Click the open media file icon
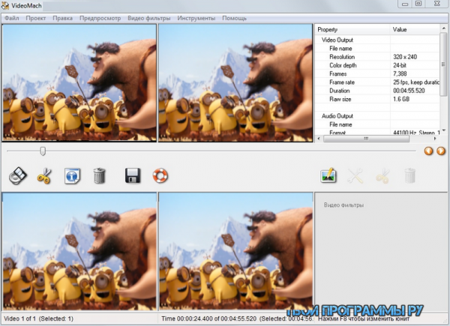 coord(18,175)
